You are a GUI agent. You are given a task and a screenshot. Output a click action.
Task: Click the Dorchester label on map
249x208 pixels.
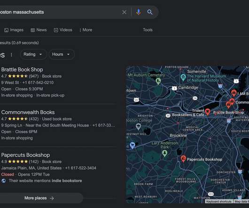[226, 172]
